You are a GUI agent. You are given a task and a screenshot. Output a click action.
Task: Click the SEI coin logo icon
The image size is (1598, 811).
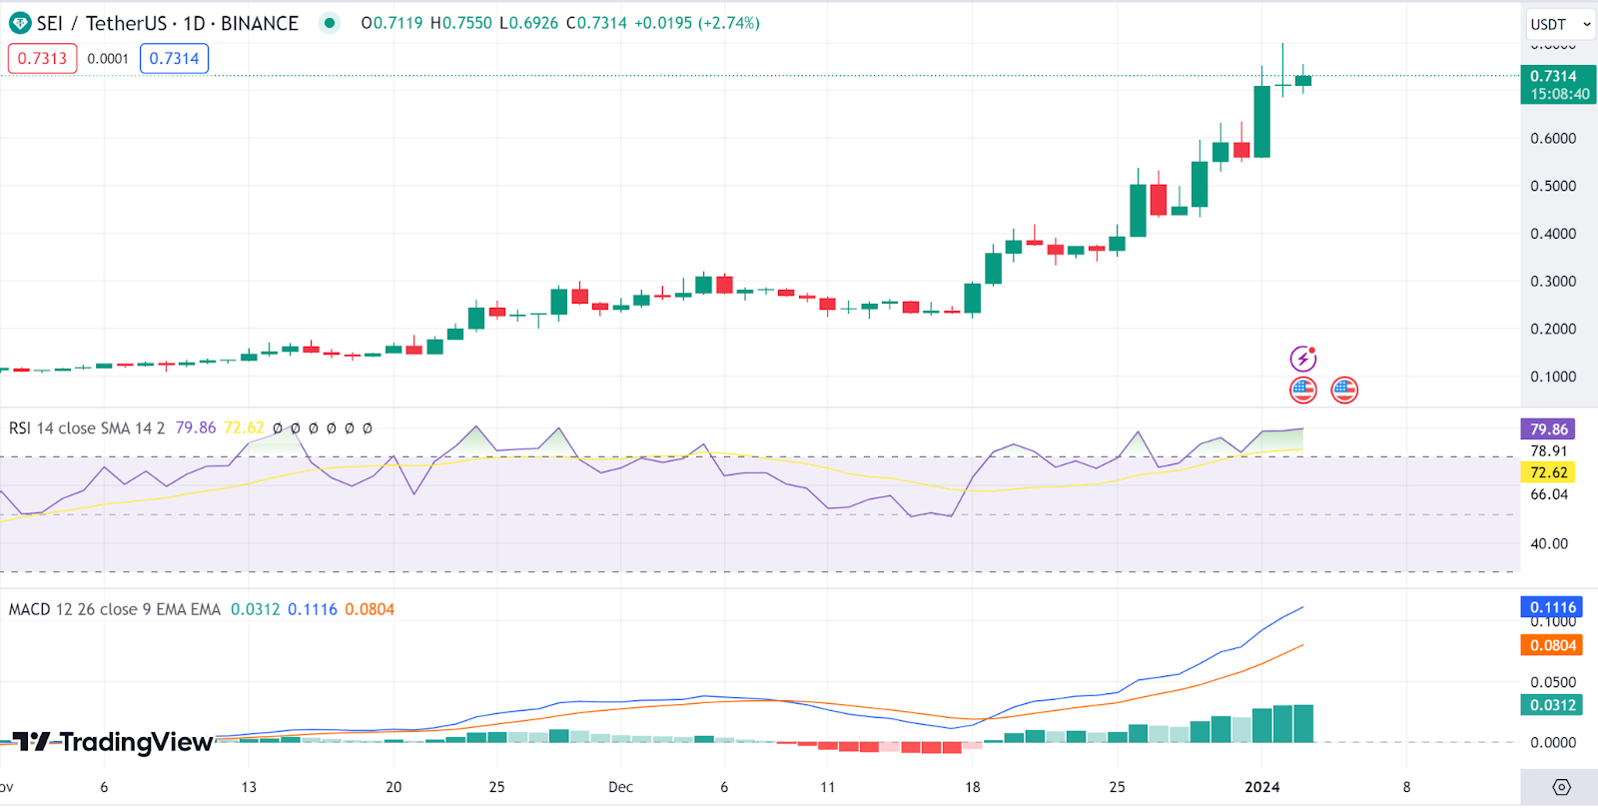click(19, 23)
